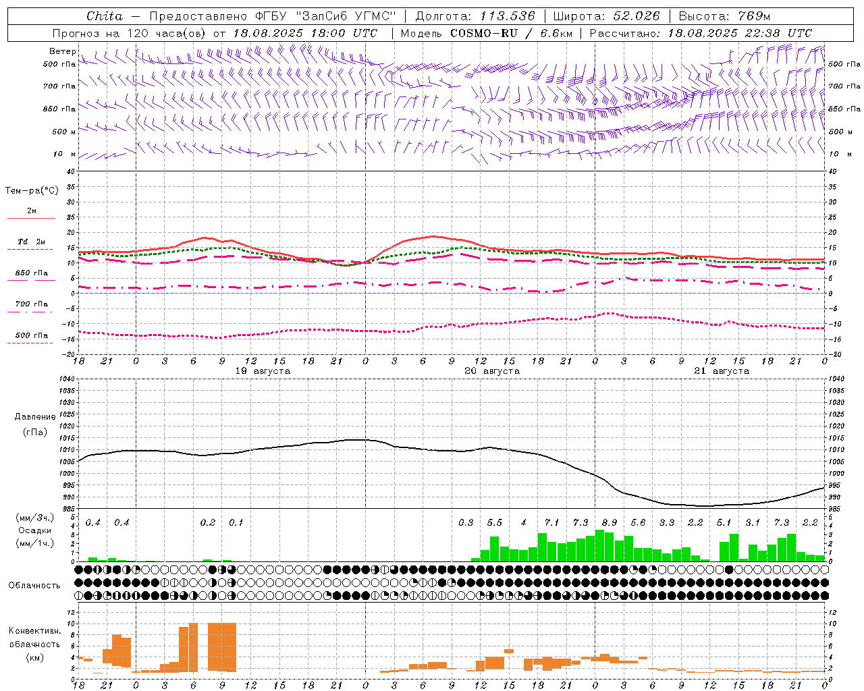Click the '0.2' precipitation value
The image size is (864, 691).
click(x=208, y=523)
